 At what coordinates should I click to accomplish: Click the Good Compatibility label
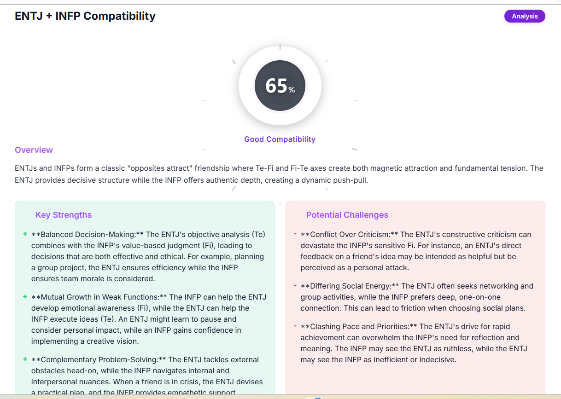tap(280, 139)
